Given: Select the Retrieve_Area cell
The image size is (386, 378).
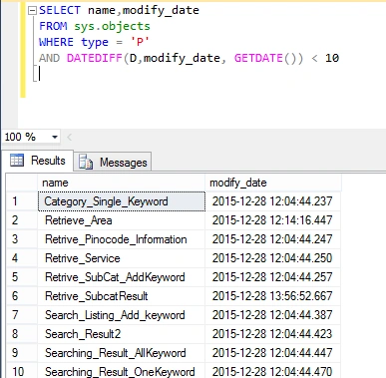Looking at the screenshot, I should [122, 220].
